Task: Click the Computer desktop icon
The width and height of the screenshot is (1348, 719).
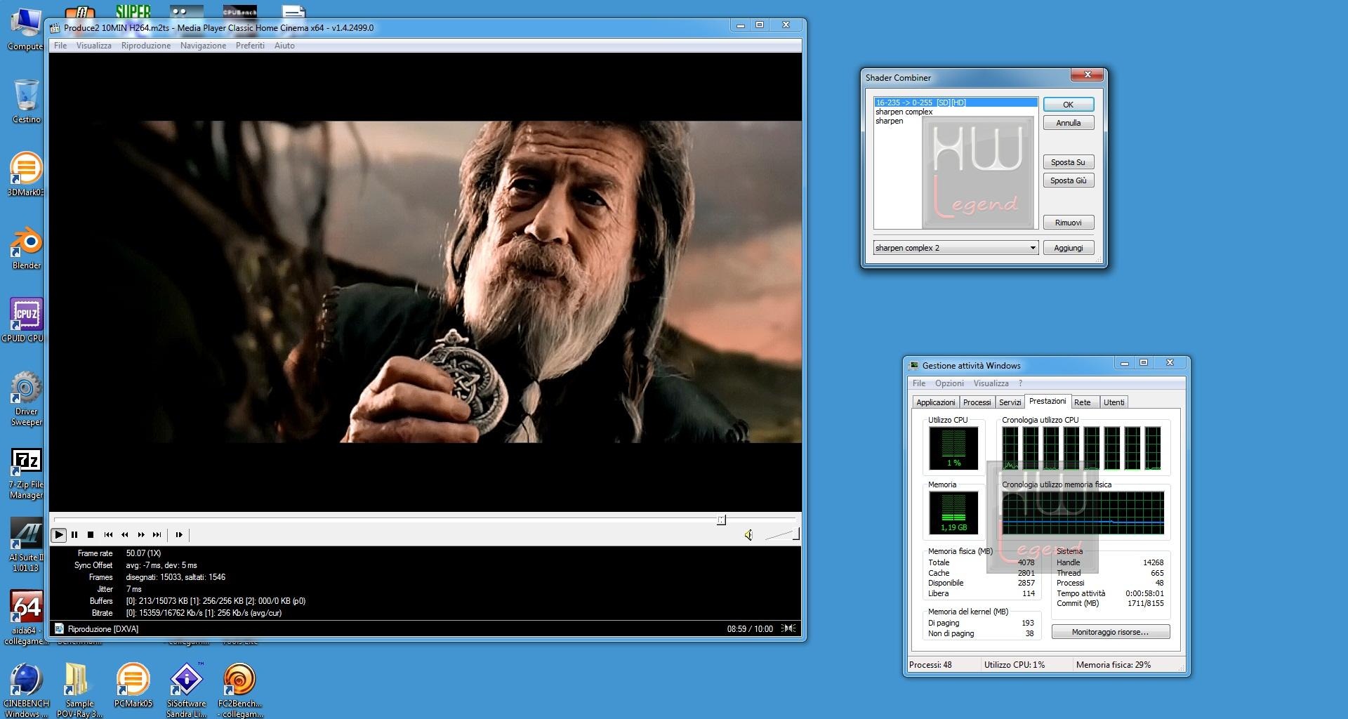Action: click(x=25, y=29)
